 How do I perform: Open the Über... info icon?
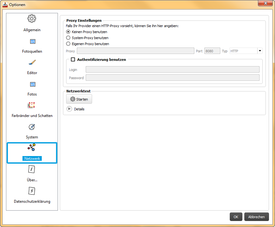click(32, 170)
